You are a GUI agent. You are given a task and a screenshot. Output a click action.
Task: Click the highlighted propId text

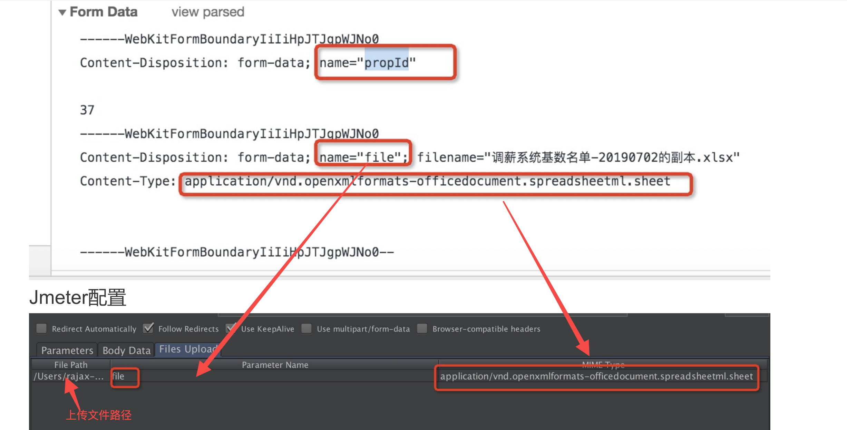click(x=387, y=63)
